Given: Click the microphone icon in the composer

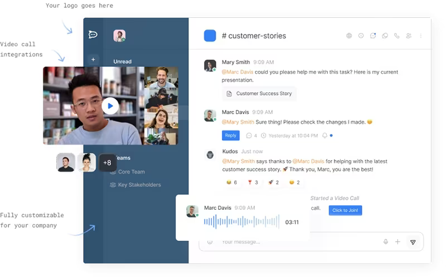Looking at the screenshot, I should tap(386, 242).
